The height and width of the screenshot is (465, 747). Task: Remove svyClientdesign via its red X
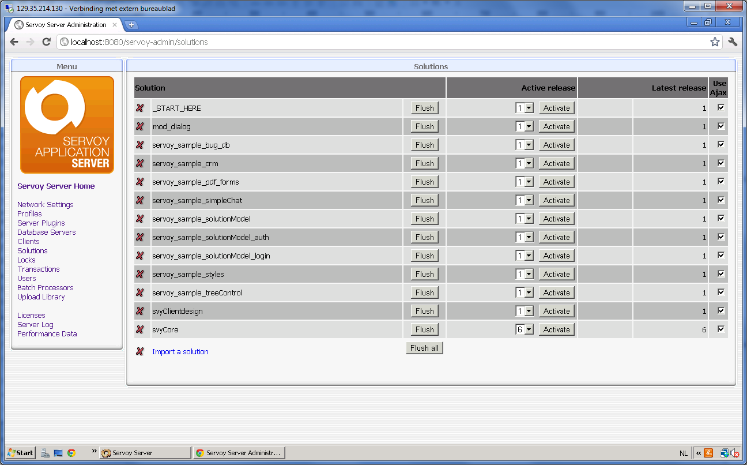tap(139, 311)
